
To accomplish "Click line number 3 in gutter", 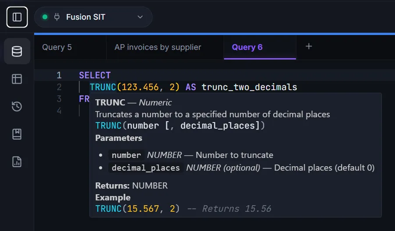I will 59,99.
